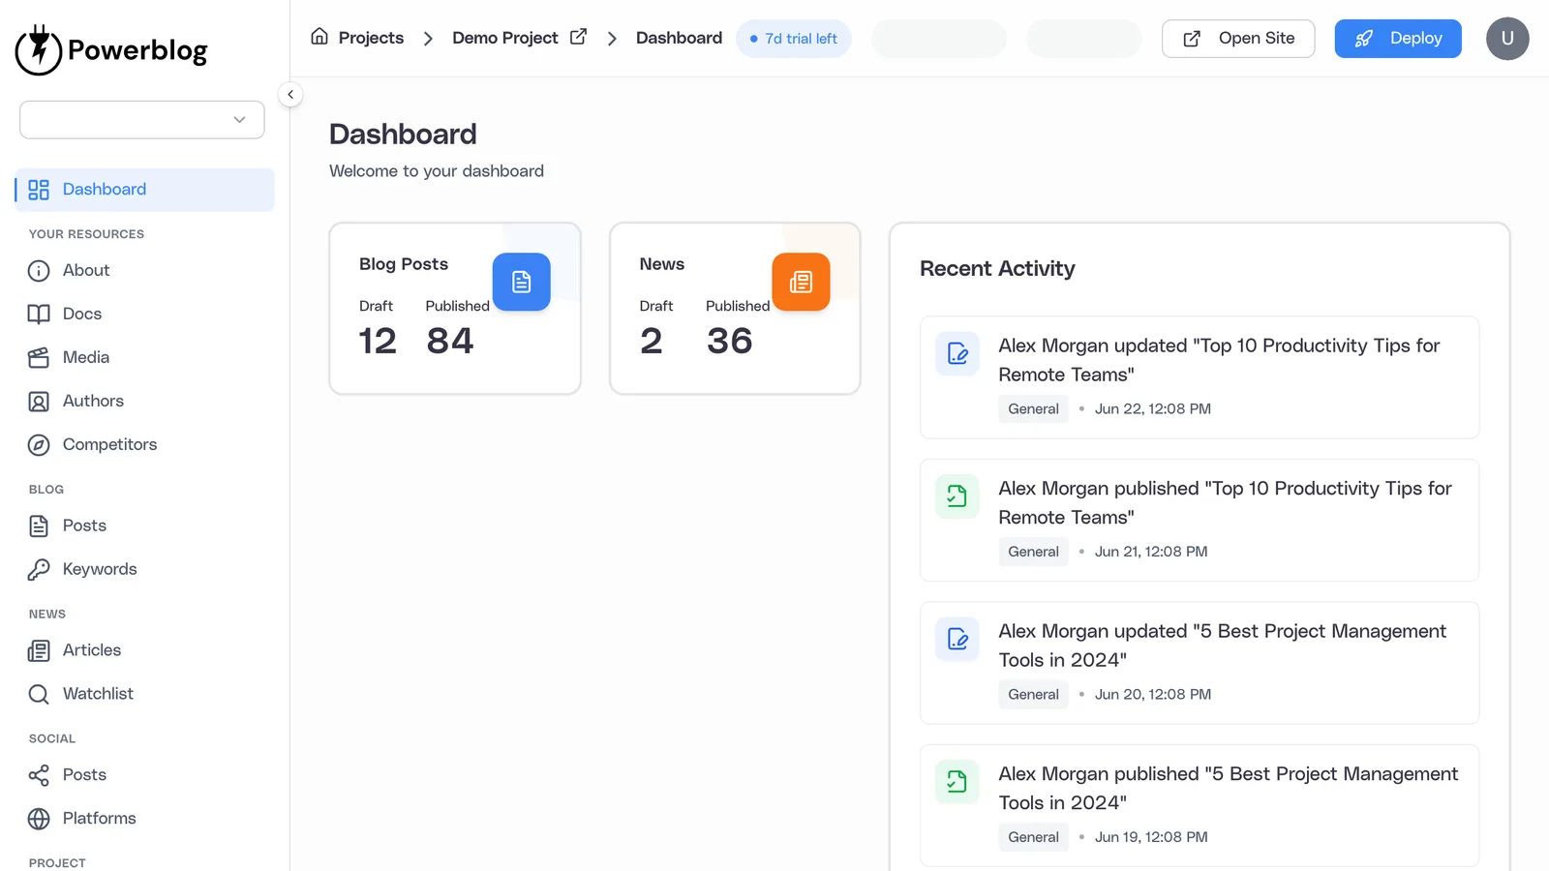The height and width of the screenshot is (871, 1549).
Task: Open the external link icon beside Demo Project
Action: 578,38
